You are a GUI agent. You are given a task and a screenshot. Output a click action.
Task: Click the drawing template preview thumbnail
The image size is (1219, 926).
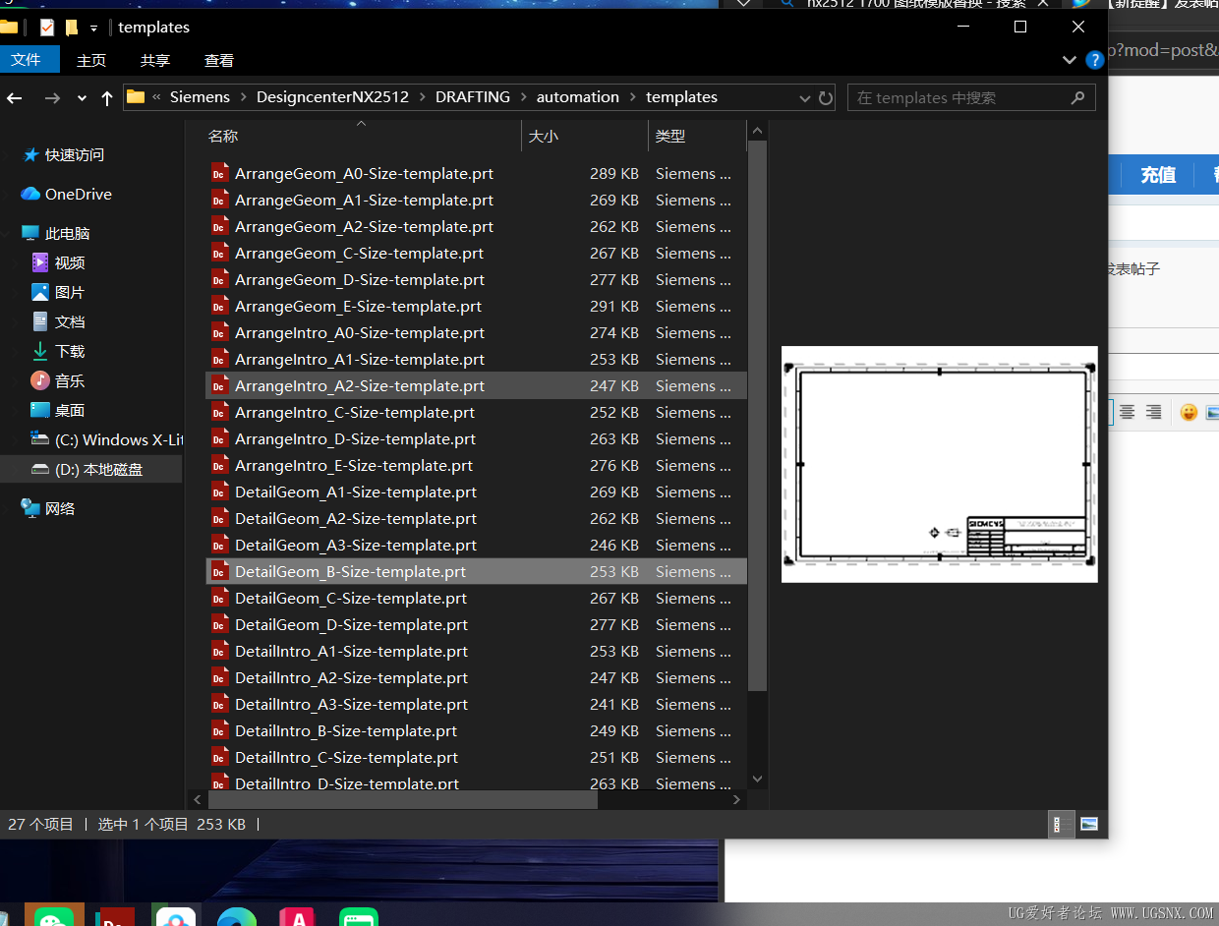pos(939,464)
